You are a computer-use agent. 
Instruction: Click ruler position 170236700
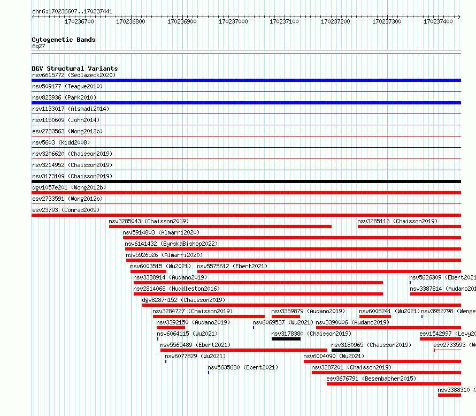79,21
